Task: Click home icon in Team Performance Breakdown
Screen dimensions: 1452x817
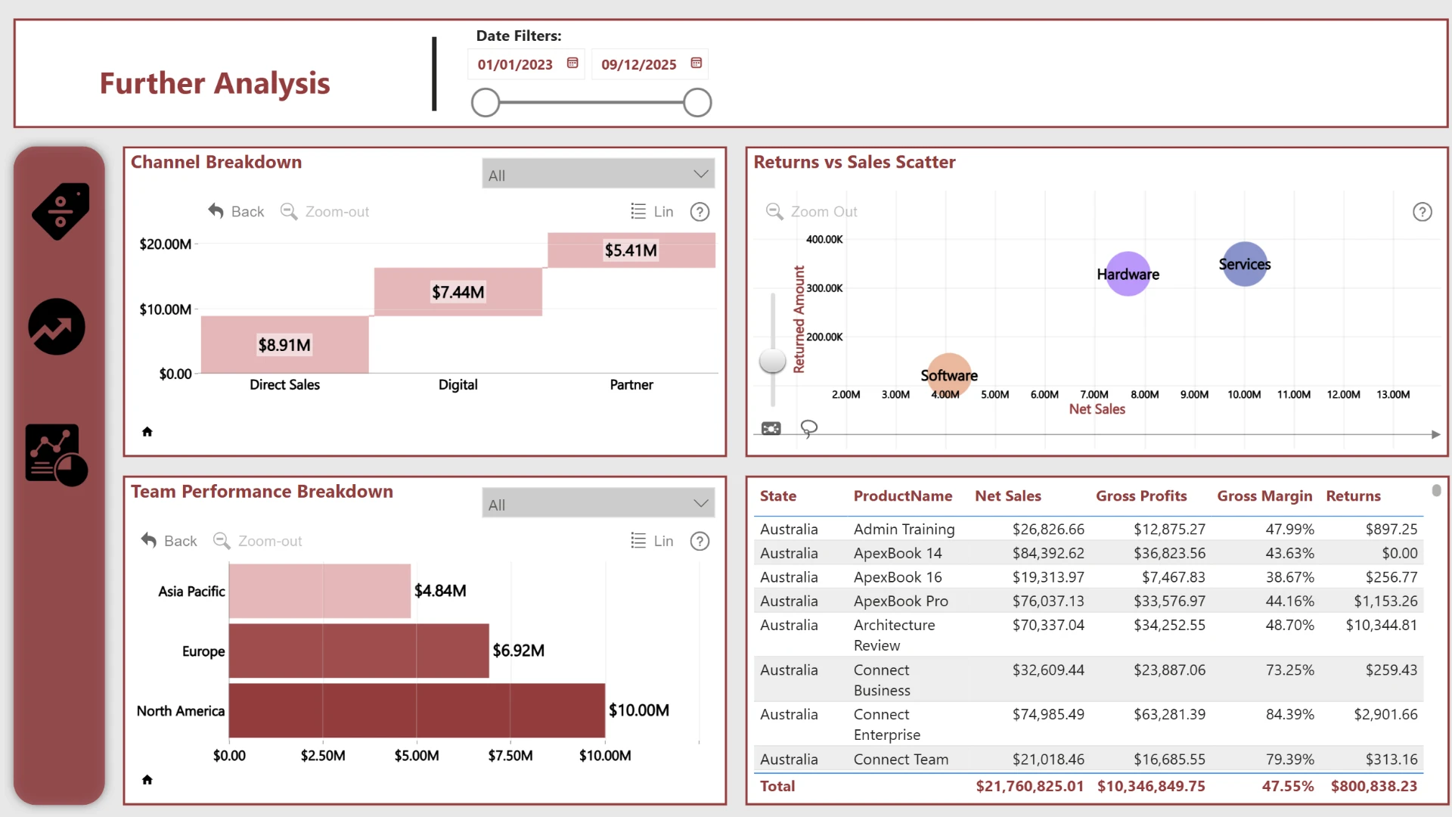Action: 147,779
